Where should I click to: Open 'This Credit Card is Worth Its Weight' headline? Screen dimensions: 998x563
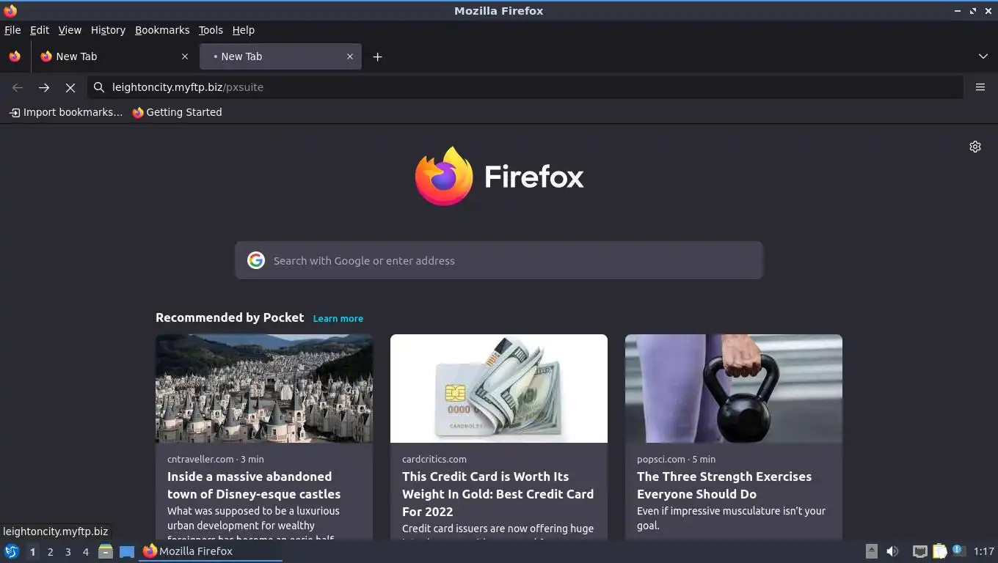coord(498,494)
